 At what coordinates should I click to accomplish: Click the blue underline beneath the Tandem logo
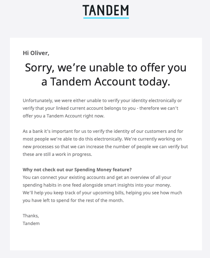pos(106,18)
